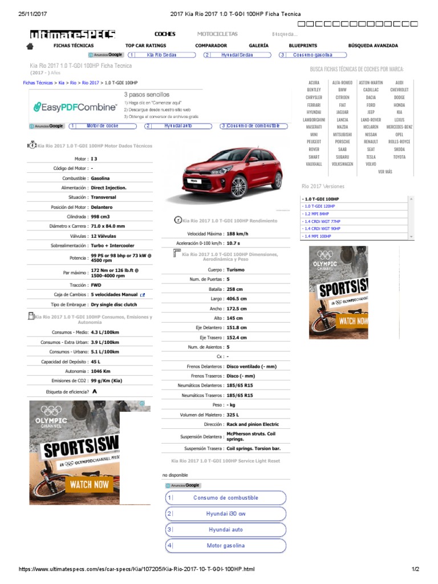Click the fuel pump Consumos icon

point(31,316)
